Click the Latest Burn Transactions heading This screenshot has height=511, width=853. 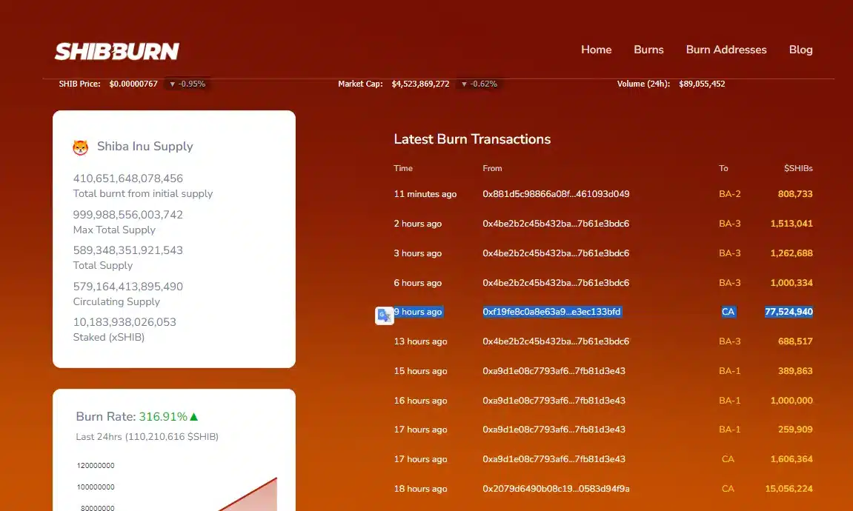(x=472, y=139)
